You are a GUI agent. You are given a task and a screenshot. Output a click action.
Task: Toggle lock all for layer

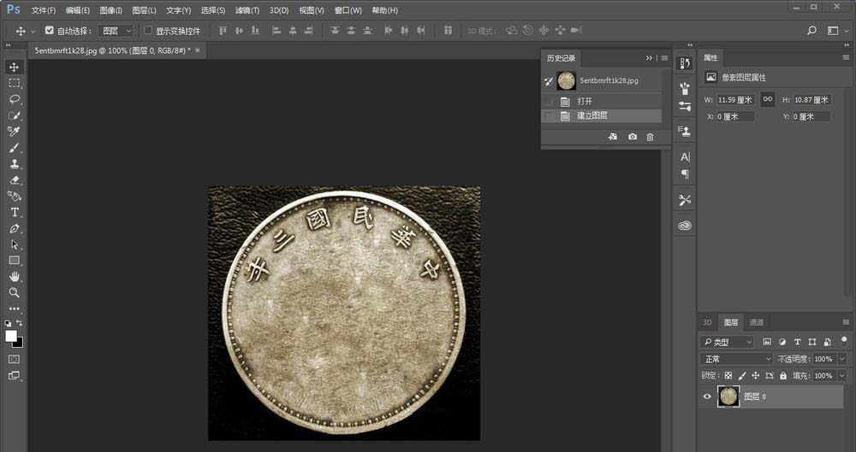pyautogui.click(x=783, y=376)
